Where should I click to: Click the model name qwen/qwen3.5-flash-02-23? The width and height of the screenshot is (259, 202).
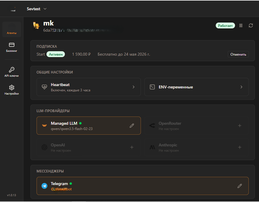point(72,129)
